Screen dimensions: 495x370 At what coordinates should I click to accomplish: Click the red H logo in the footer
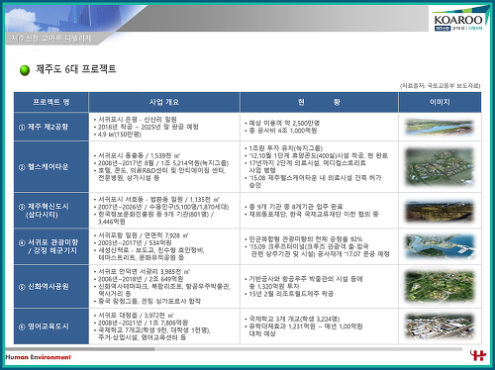tap(478, 355)
